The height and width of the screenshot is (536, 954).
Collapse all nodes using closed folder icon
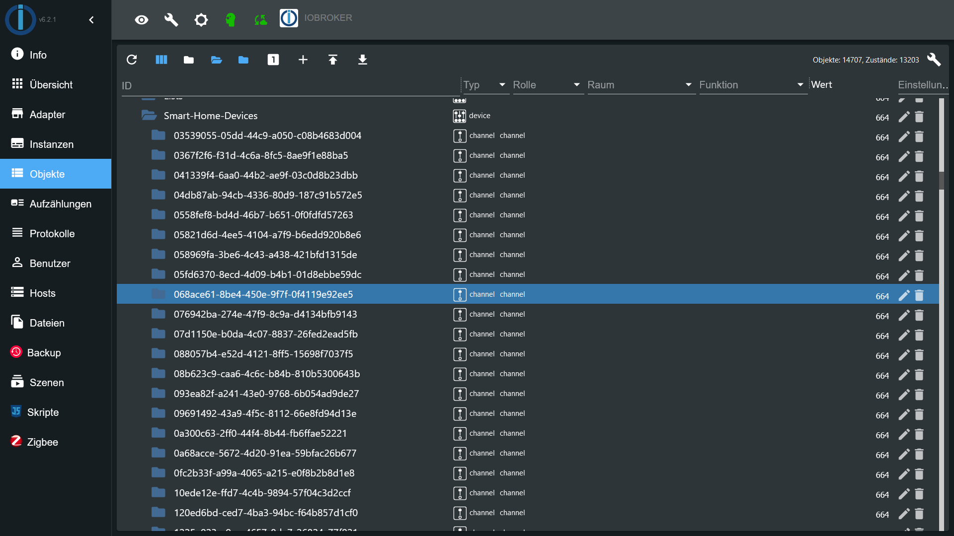[189, 60]
